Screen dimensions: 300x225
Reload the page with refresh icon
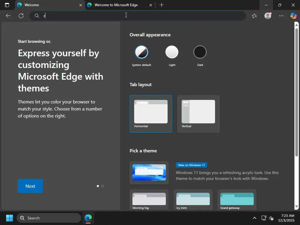pos(21,16)
